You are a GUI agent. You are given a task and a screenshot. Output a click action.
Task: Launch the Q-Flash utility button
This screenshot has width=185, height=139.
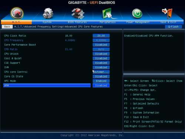pos(173,27)
